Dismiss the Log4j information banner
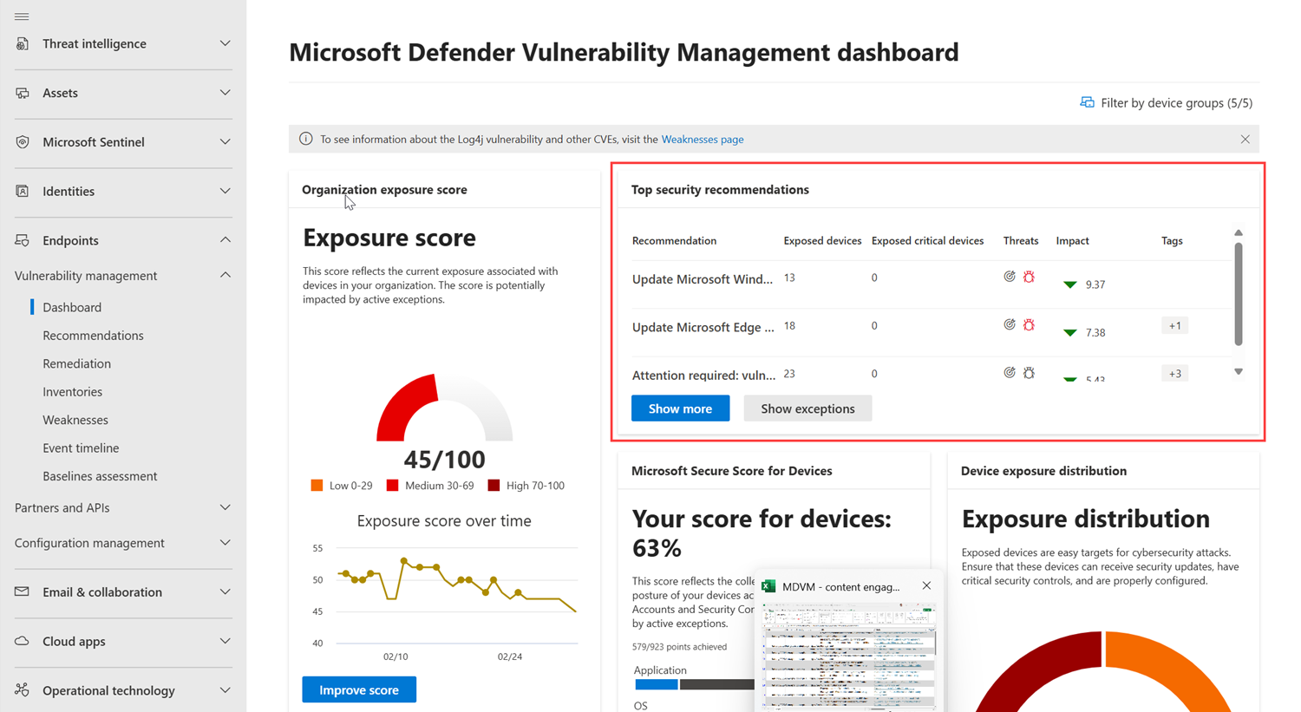This screenshot has width=1301, height=712. point(1245,139)
